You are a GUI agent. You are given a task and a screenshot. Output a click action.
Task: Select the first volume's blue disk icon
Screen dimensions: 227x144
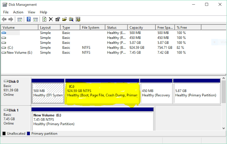[4, 33]
